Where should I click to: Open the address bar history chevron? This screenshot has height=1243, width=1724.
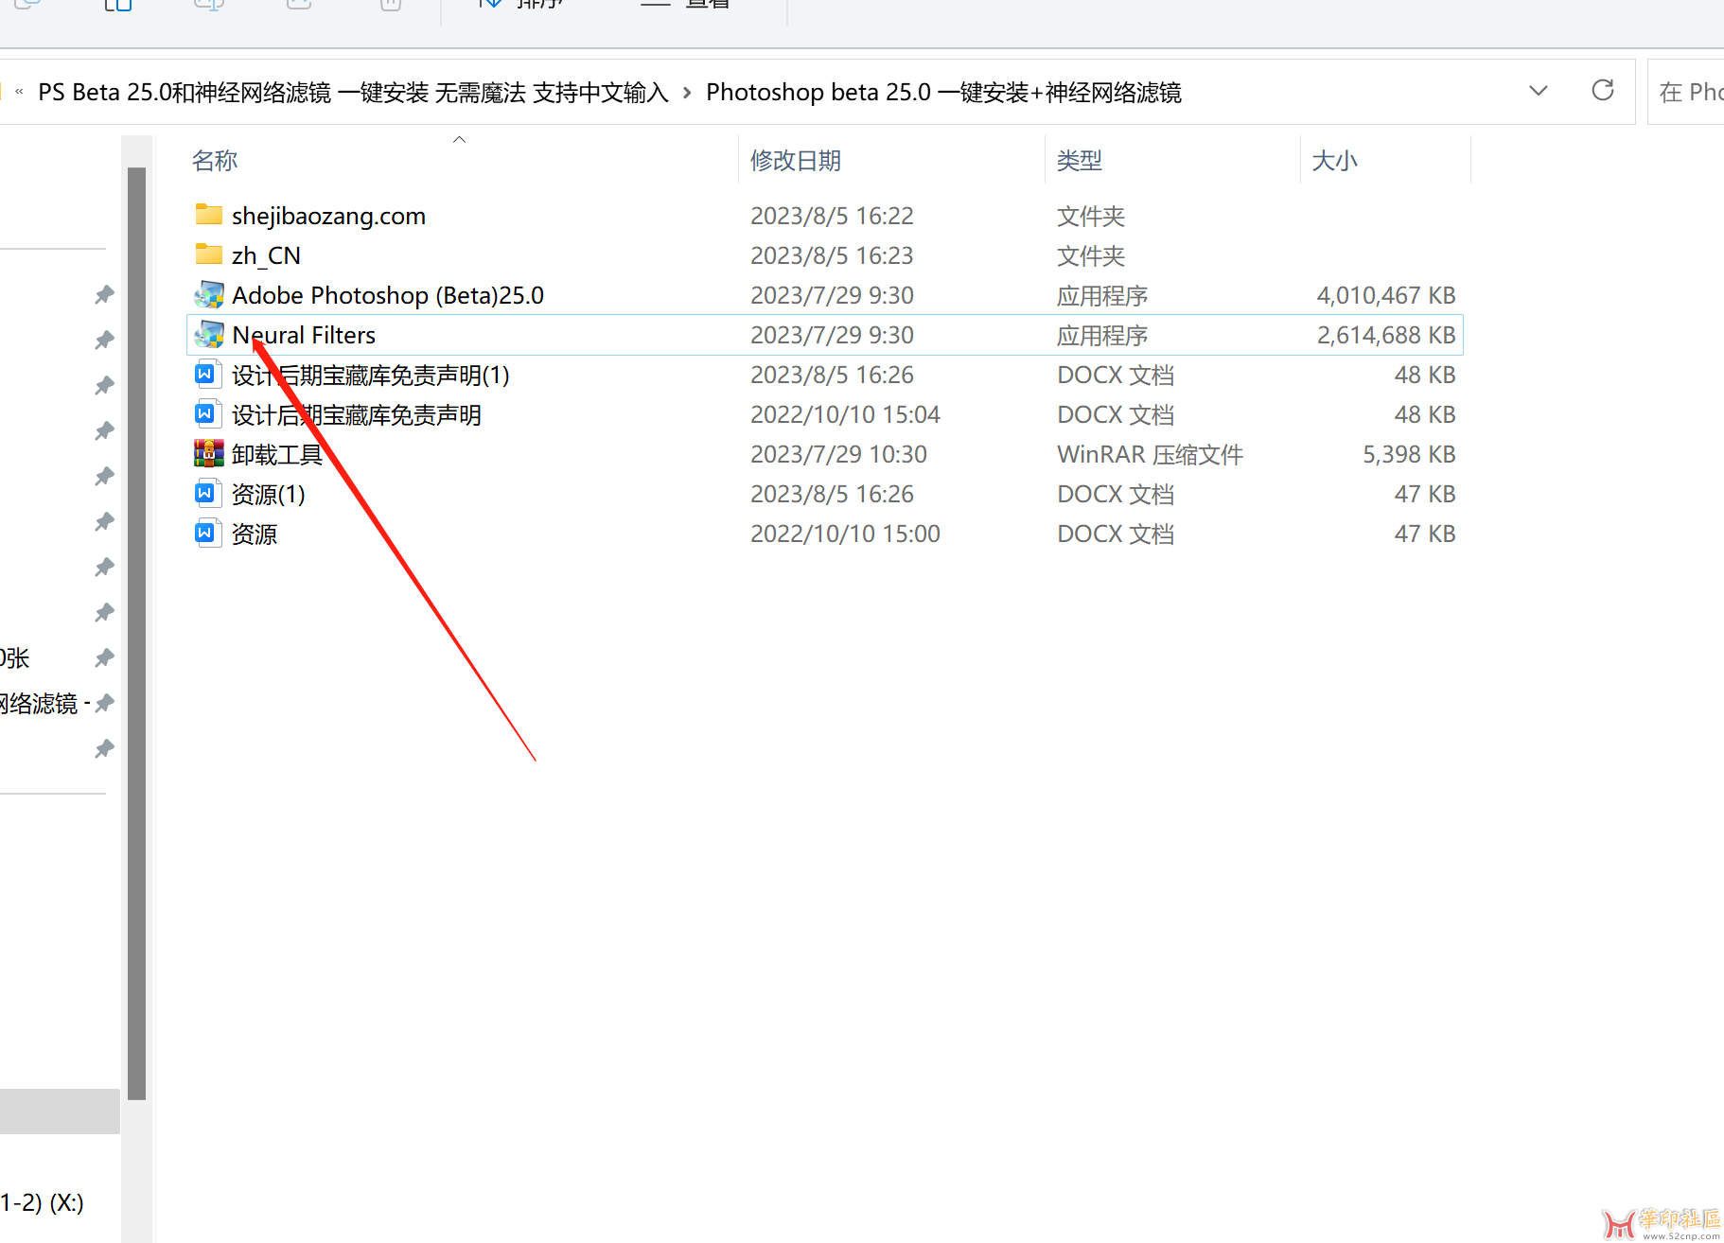(x=1539, y=91)
